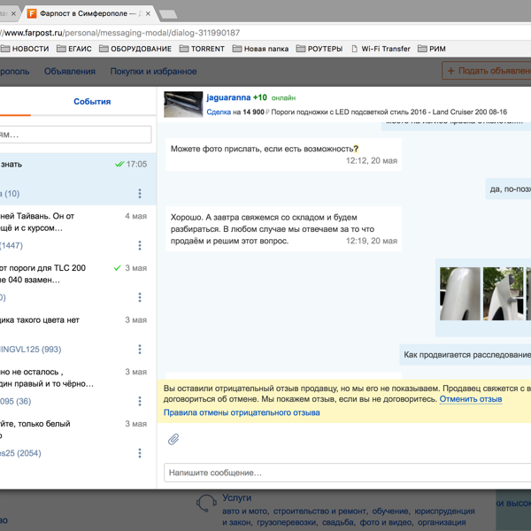
Task: Click the (1447) username link
Action: click(12, 245)
